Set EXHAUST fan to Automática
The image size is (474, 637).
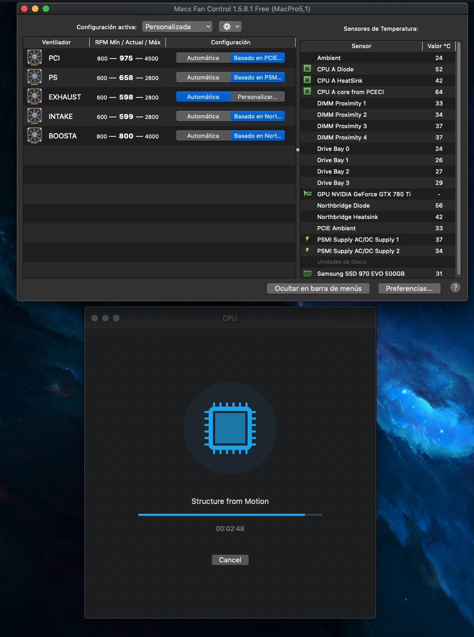click(203, 97)
